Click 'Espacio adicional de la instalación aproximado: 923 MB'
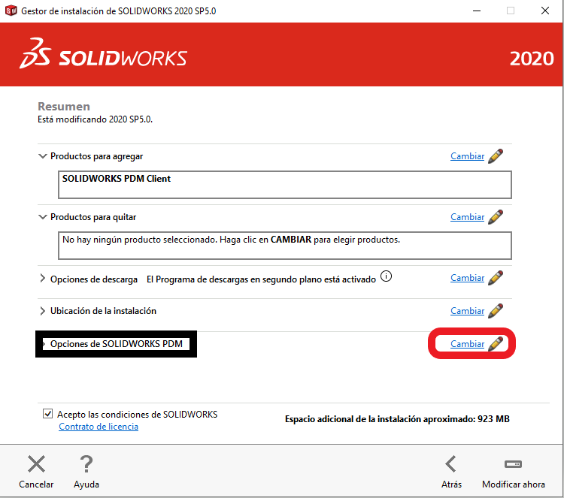 397,419
